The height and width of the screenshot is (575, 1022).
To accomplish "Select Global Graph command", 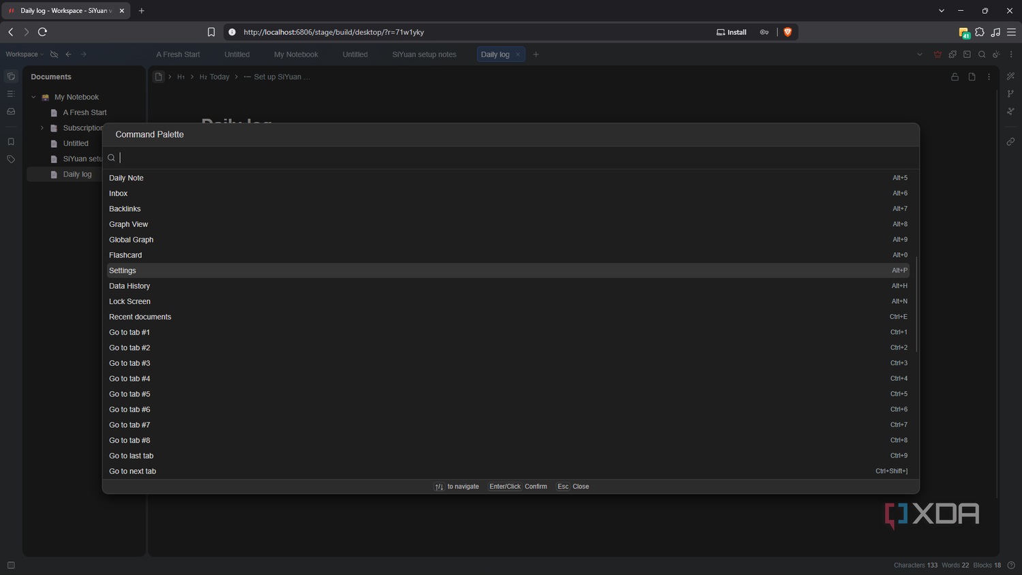I will (508, 240).
